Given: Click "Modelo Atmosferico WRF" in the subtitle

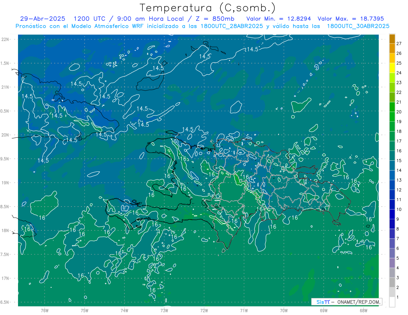Looking at the screenshot, I should 105,26.
